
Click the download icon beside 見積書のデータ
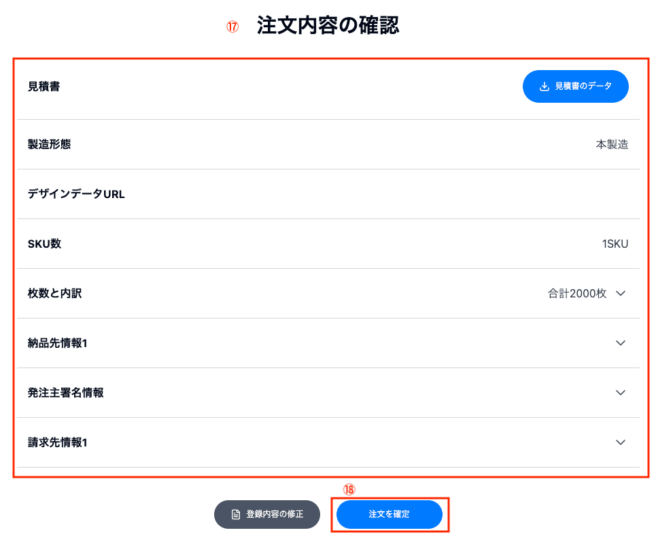(x=544, y=86)
